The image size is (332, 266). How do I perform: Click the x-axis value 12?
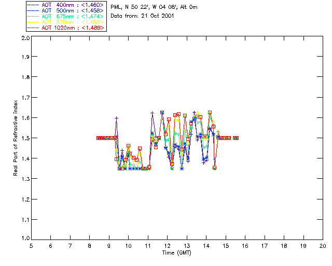[167, 246]
